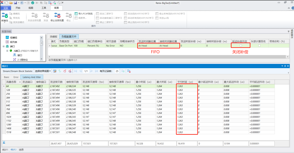Switch to the 视图 ribbon tab
Screen dimensions: 294x153
31,8
